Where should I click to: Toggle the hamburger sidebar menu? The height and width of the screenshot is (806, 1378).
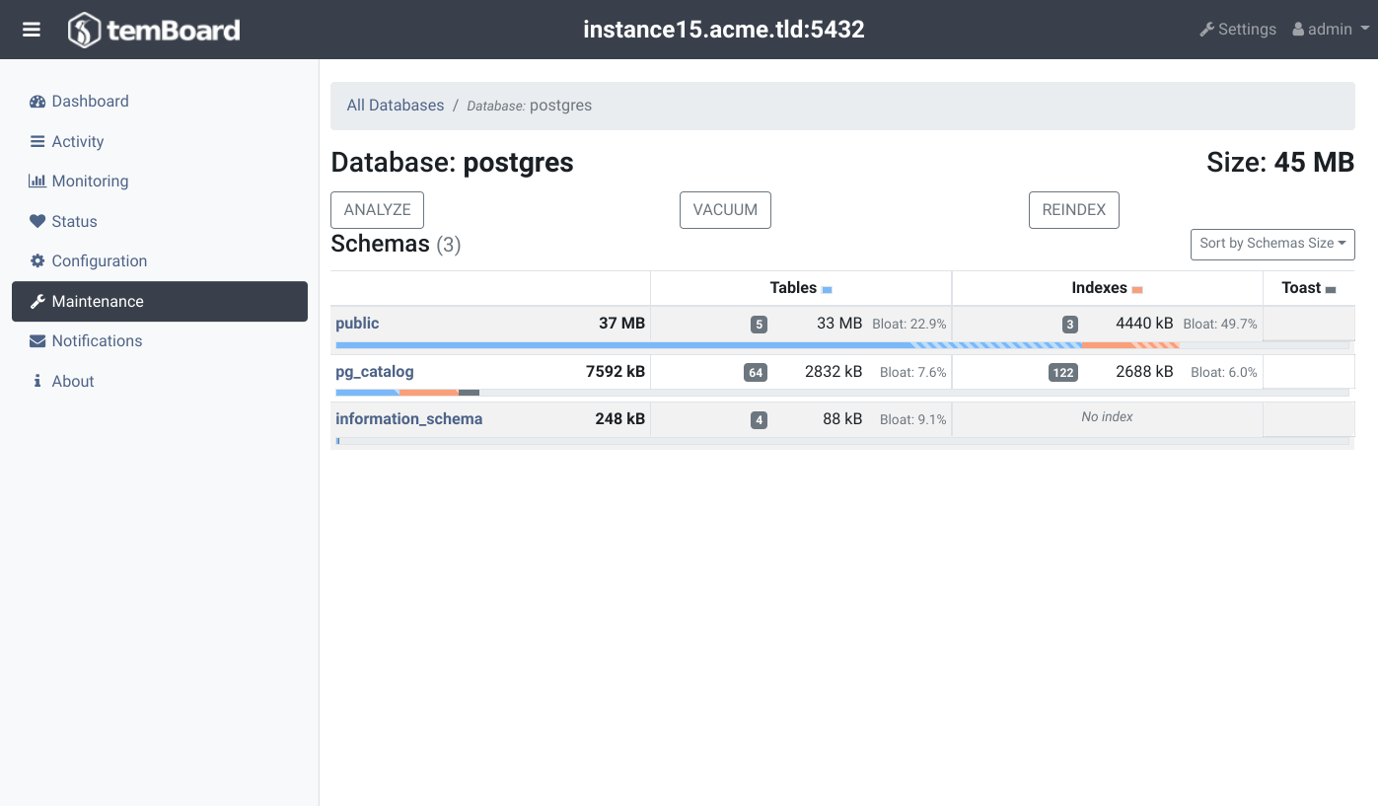coord(32,30)
